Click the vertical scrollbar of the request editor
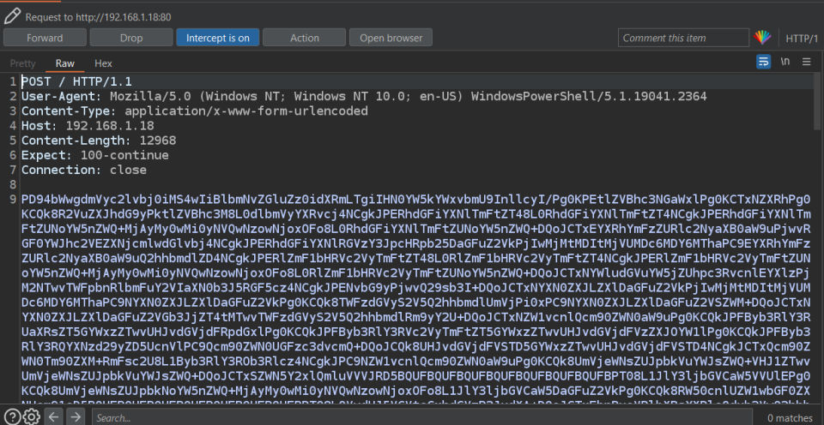 click(816, 102)
